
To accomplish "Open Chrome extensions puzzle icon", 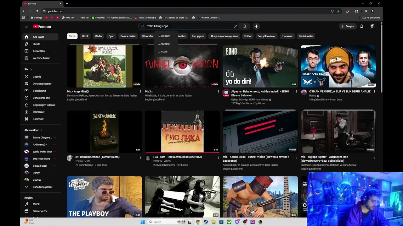I will 347,11.
